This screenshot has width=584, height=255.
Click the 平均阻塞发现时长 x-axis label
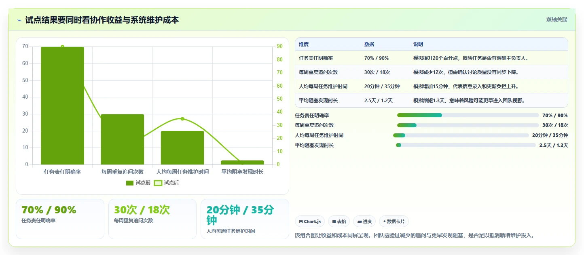[x=242, y=172]
